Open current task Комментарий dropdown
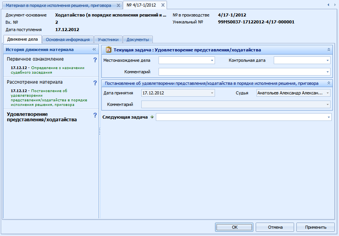Screen dimensions: 339x236 tap(327, 72)
